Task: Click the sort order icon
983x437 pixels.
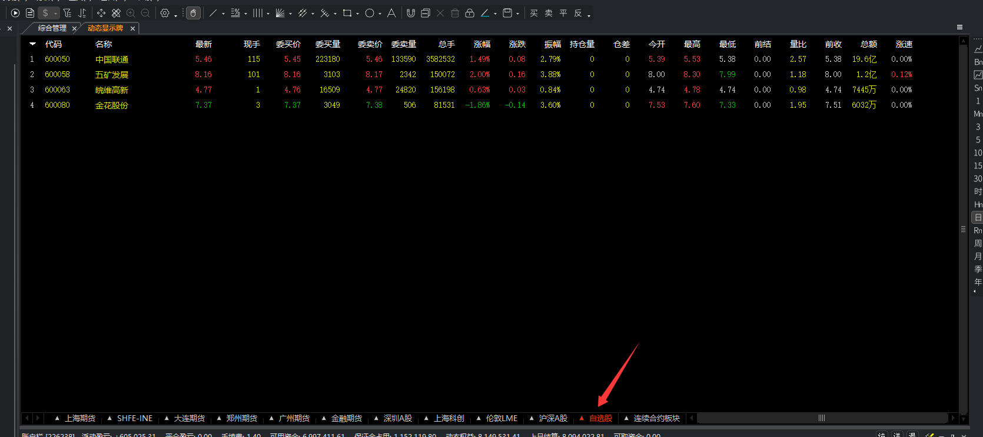Action: (x=82, y=13)
